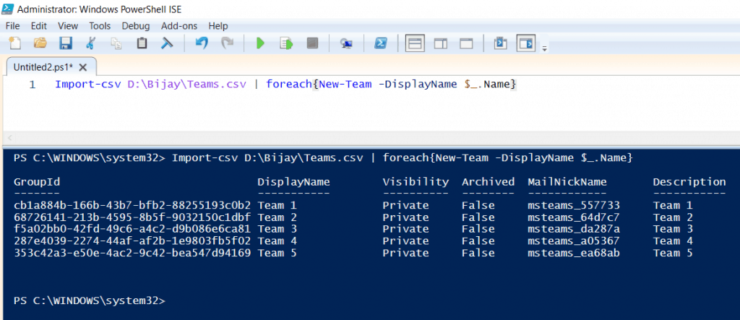Clear the console pane icon

pos(167,44)
